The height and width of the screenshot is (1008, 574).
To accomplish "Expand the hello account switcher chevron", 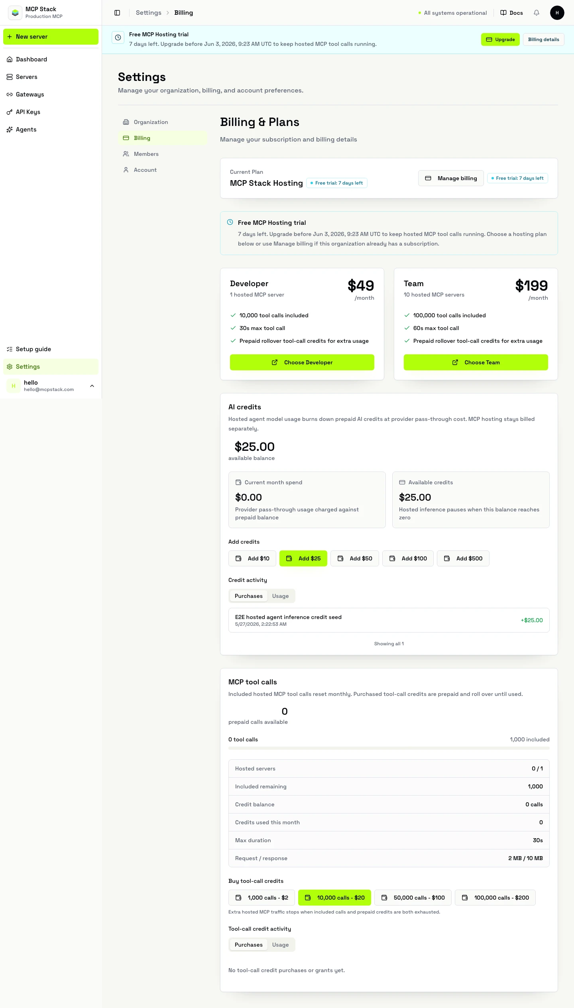I will [x=92, y=386].
